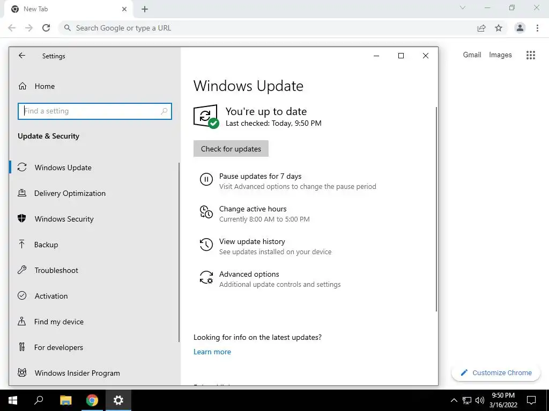Bookmark page with the star icon

click(499, 28)
